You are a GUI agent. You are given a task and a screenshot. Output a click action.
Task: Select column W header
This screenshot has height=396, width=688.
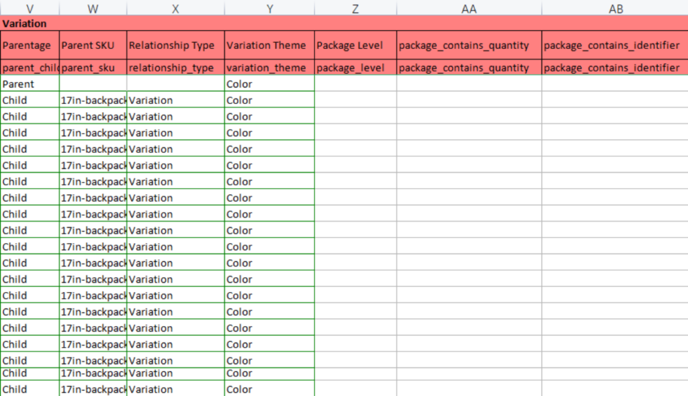93,8
